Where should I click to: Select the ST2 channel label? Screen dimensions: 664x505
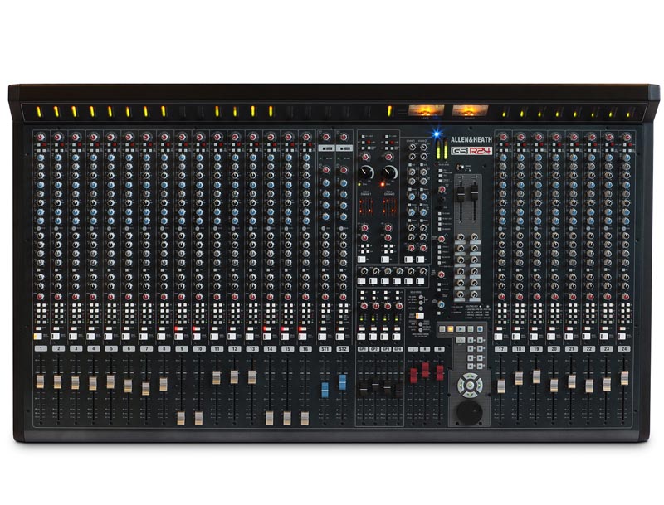point(343,349)
